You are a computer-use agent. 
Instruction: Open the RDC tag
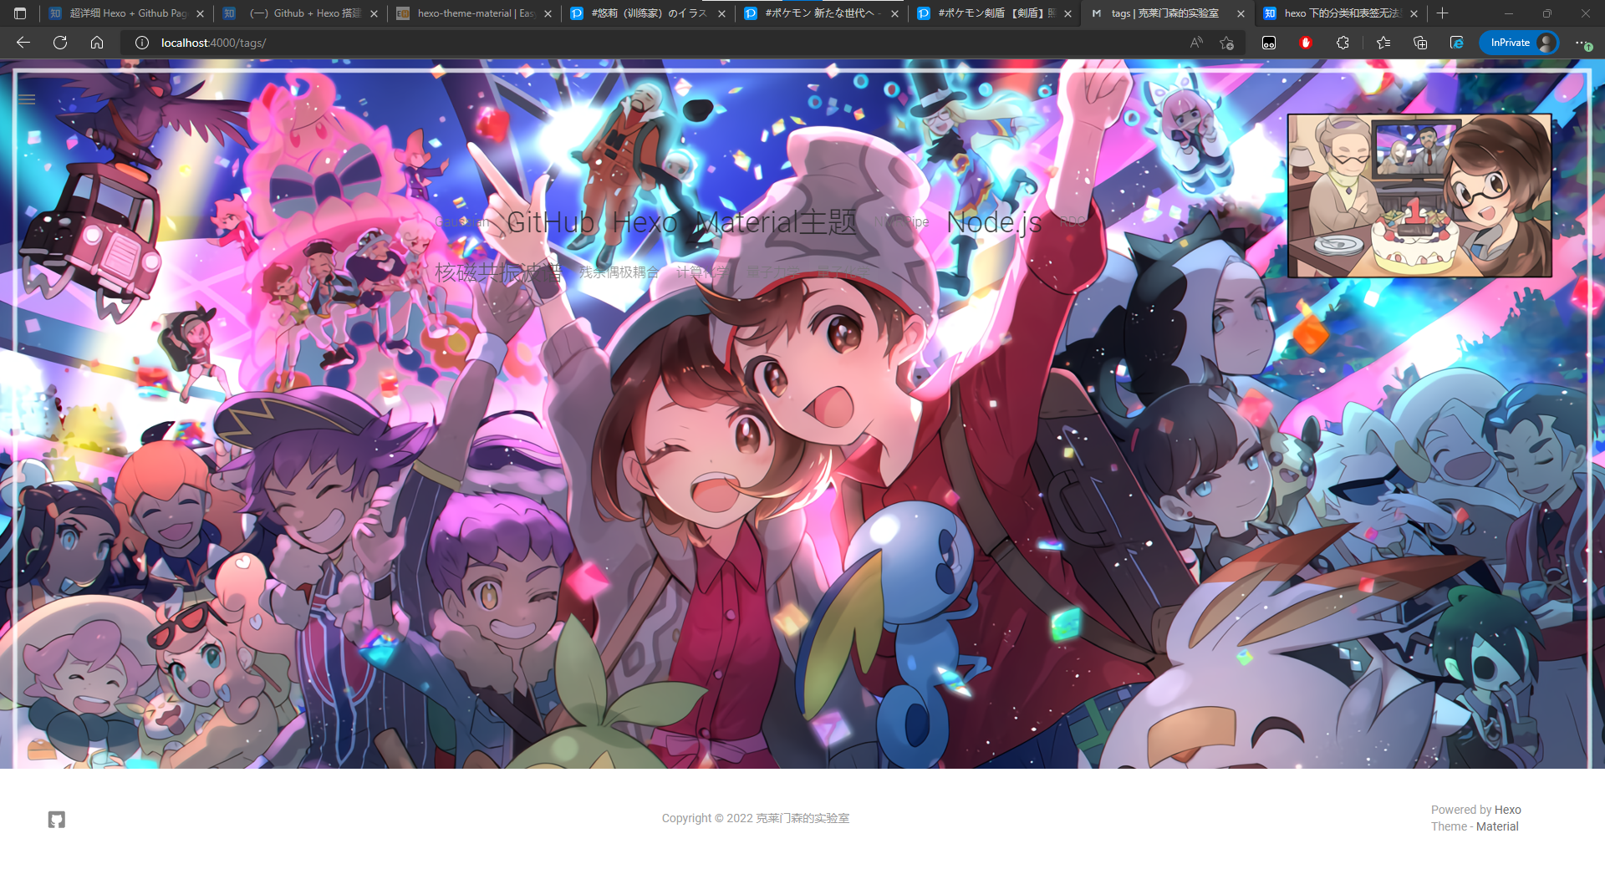pyautogui.click(x=1073, y=222)
